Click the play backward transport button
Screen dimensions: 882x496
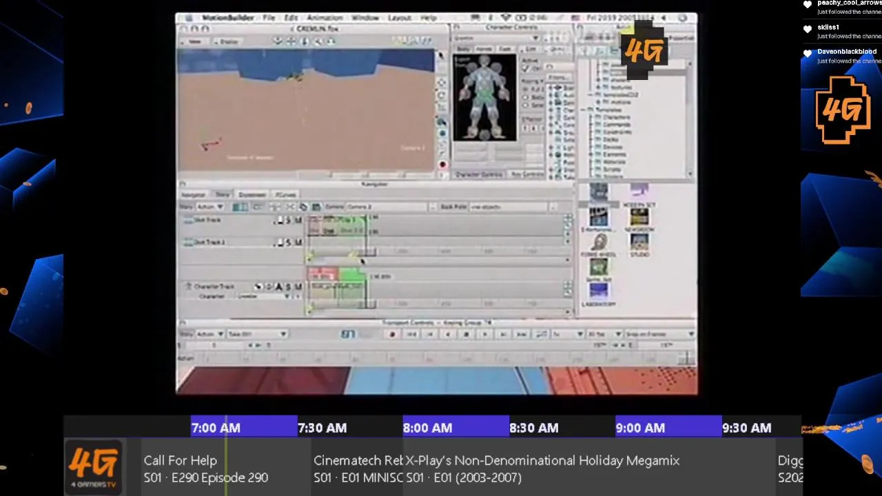[x=448, y=334]
